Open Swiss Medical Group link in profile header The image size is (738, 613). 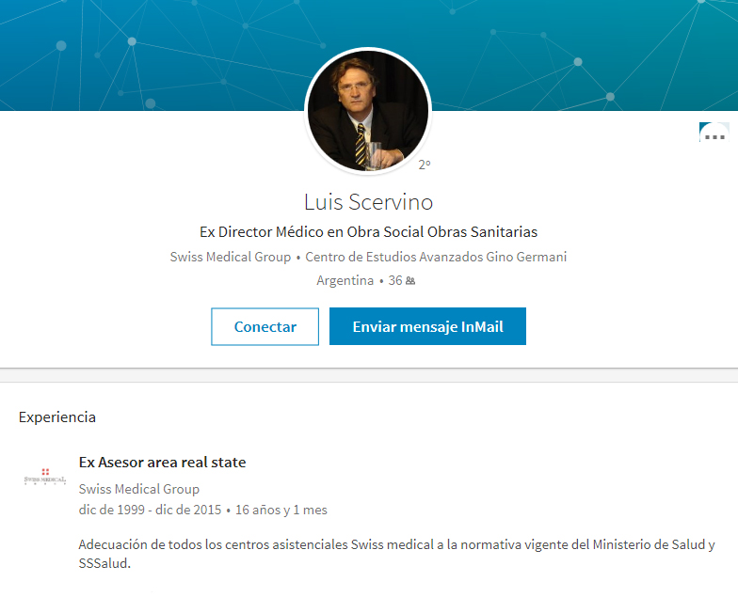(x=231, y=257)
